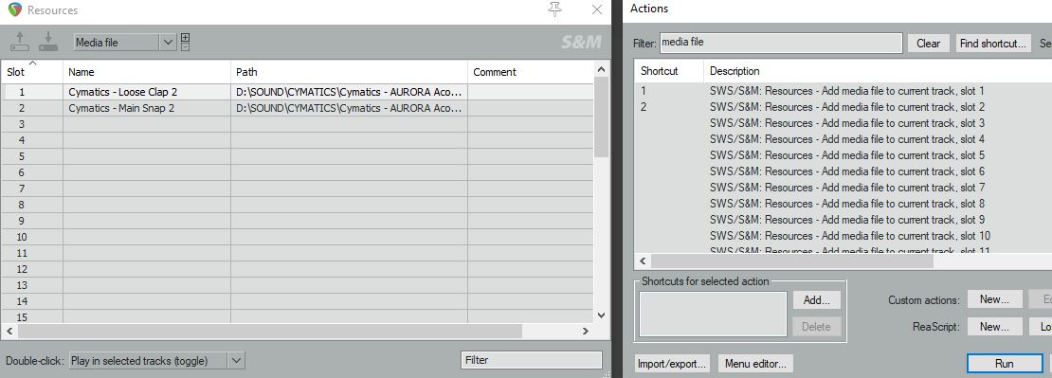Select empty slot 3 row in Resources
Screen dimensions: 1052x378
[298, 124]
